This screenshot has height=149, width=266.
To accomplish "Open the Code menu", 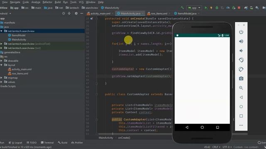I will [x=26, y=2].
